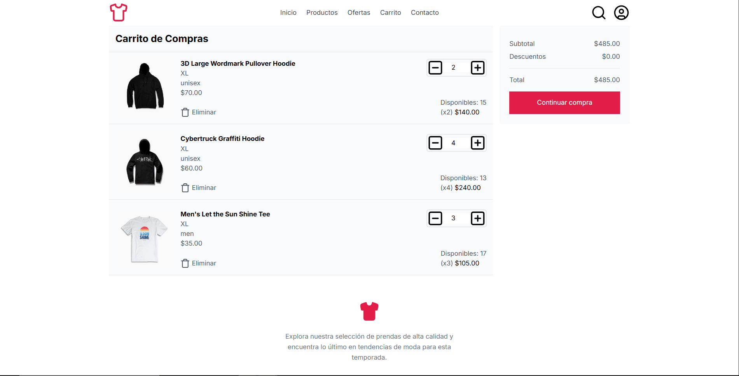Open the user account profile icon
The image size is (739, 376).
[x=621, y=12]
